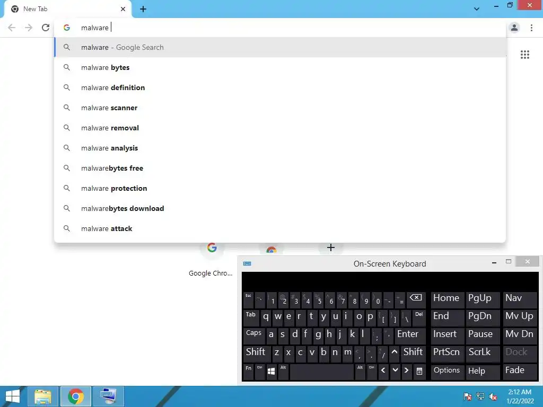Open the tab search dropdown arrow

477,9
